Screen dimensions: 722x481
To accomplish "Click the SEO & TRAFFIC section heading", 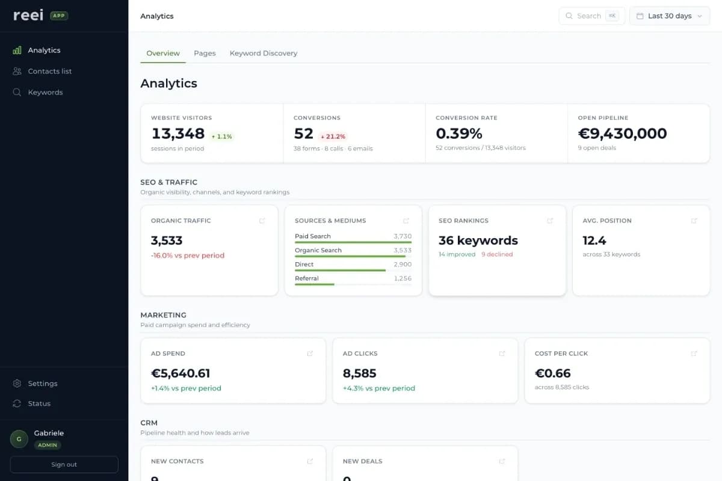I will click(169, 182).
